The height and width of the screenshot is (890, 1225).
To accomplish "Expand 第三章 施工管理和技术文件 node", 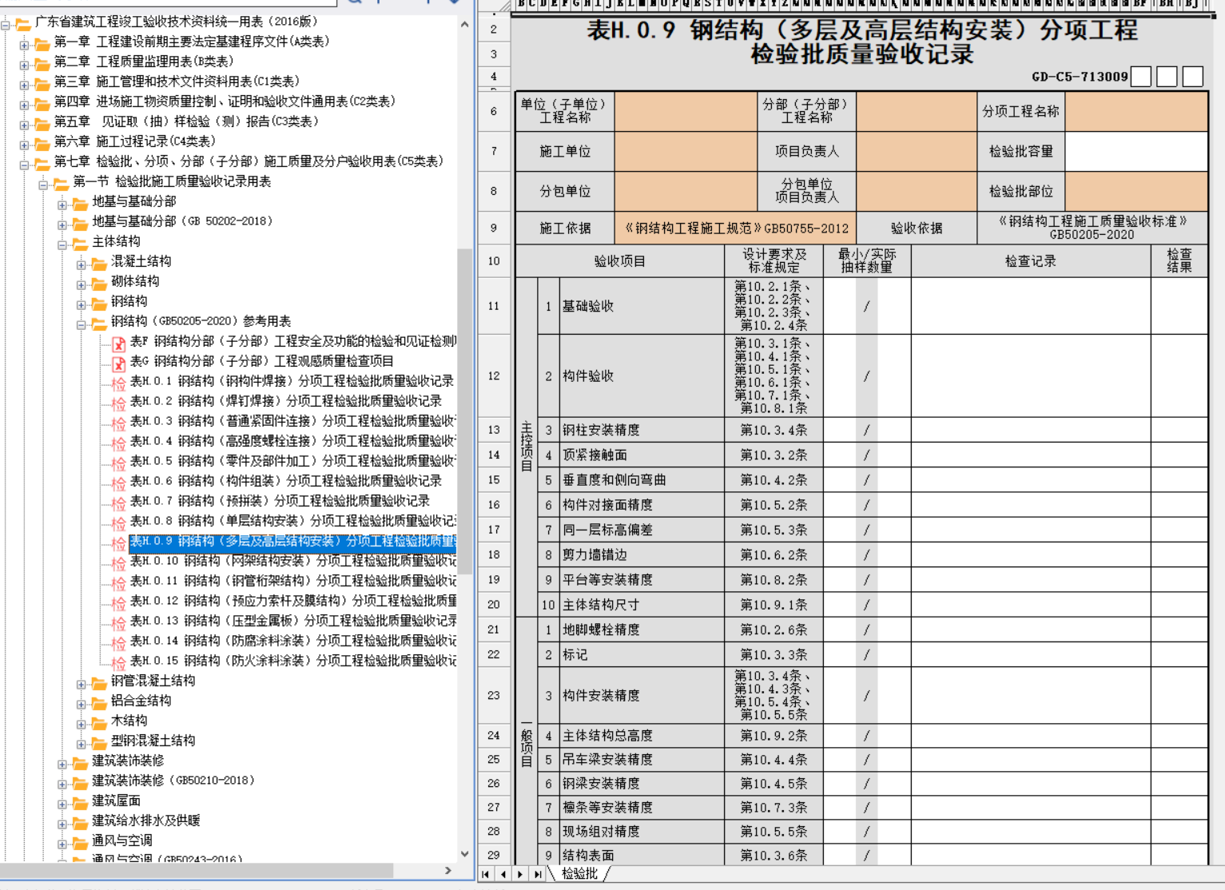I will pyautogui.click(x=24, y=85).
